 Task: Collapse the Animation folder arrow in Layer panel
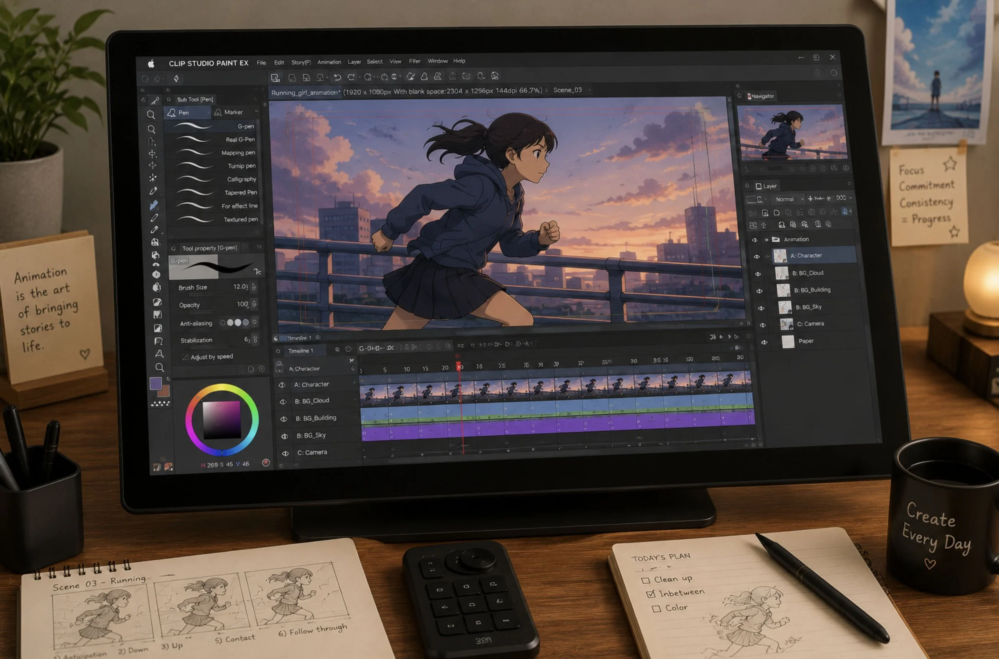pos(766,239)
